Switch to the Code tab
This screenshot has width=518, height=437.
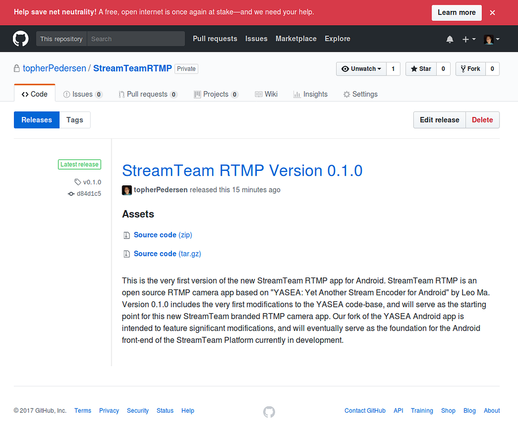(x=34, y=94)
